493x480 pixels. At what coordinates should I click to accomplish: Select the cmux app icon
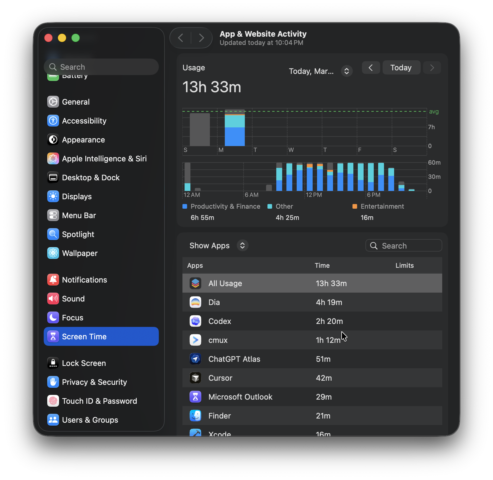coord(195,340)
